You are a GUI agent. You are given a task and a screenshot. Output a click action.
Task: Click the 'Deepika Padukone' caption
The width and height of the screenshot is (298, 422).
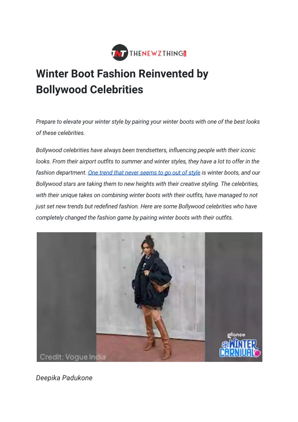tap(64, 378)
